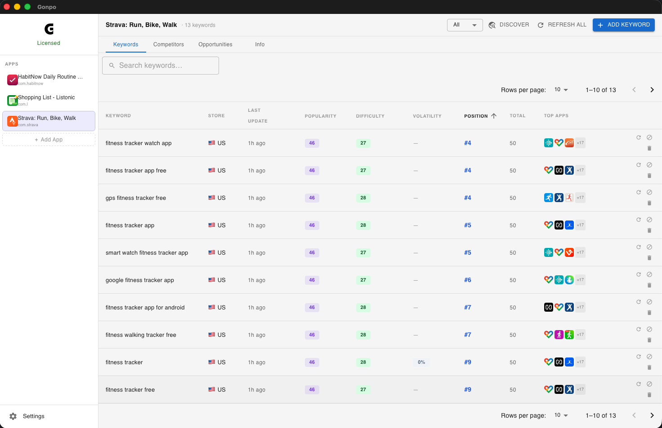The width and height of the screenshot is (662, 428).
Task: Delete the "fitness tracker app free" keyword
Action: tap(649, 176)
